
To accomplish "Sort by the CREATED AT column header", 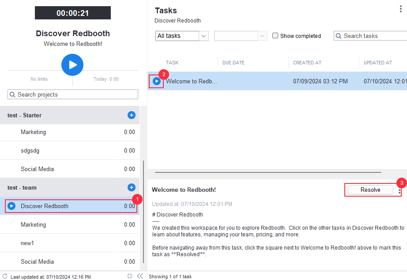I will pyautogui.click(x=307, y=63).
